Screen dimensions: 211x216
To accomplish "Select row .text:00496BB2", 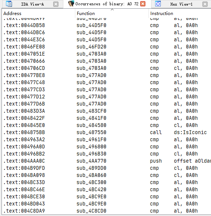I will (106, 154).
